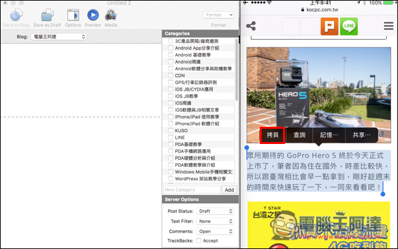Viewport: 398px width, 249px height.
Task: Open the Post Status dropdown
Action: coord(215,211)
